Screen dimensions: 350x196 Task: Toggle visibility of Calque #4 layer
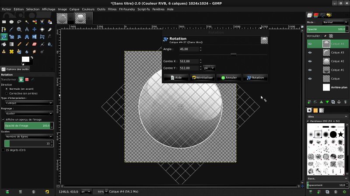[310, 44]
